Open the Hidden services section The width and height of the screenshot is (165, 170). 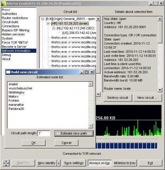(x=13, y=34)
